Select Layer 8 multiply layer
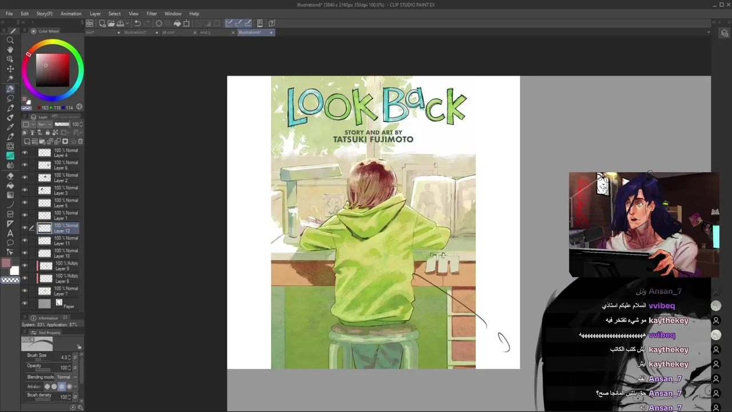The width and height of the screenshot is (732, 412). click(58, 279)
